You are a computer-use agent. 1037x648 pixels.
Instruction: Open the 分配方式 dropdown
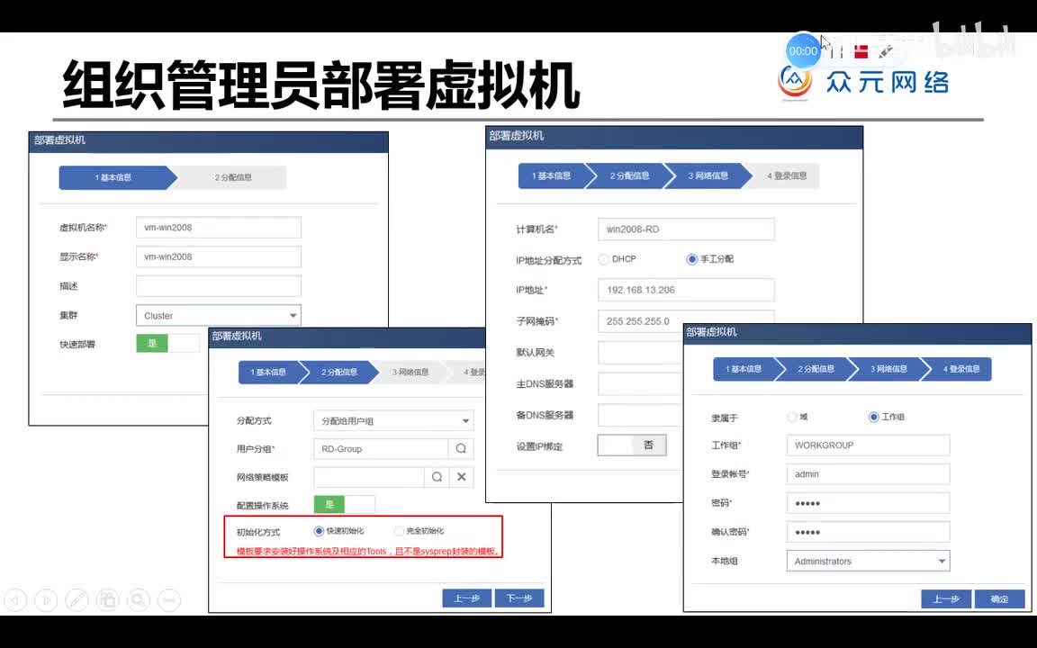[393, 420]
